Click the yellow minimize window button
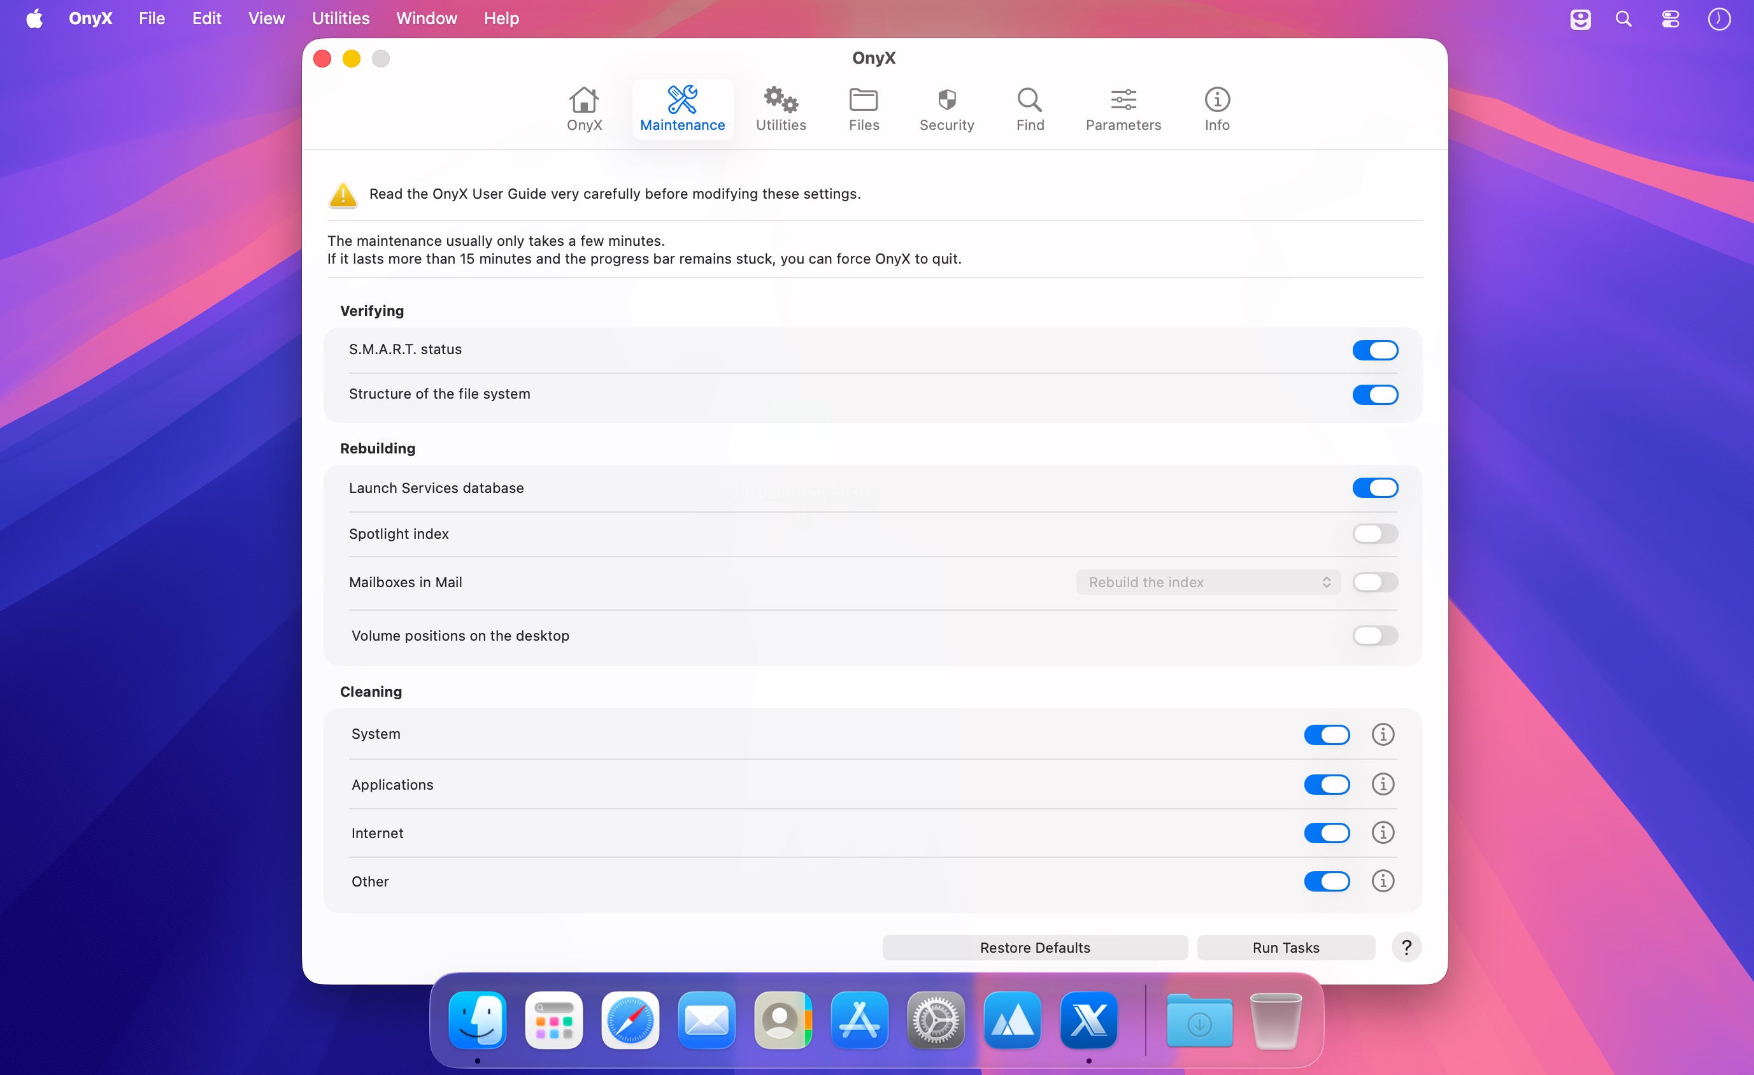The width and height of the screenshot is (1754, 1075). click(351, 59)
